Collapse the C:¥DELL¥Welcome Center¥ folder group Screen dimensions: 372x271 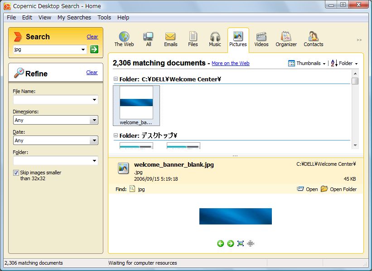tap(116, 79)
